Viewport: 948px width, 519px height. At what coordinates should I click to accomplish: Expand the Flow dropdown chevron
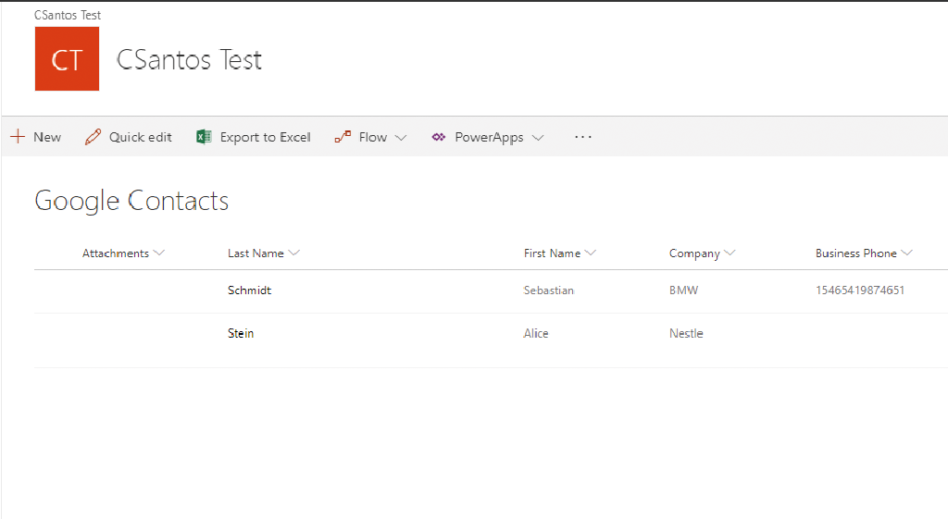(x=401, y=138)
